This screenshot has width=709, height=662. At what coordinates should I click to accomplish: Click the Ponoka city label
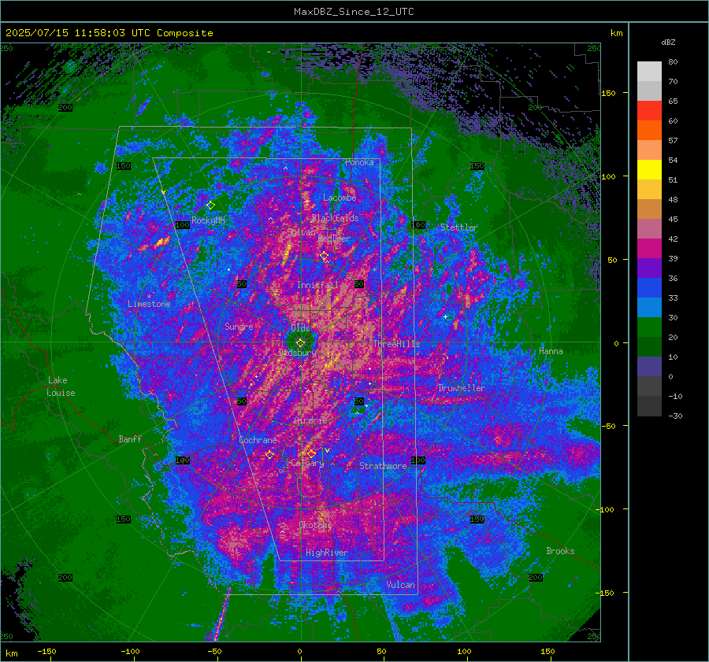coord(359,162)
